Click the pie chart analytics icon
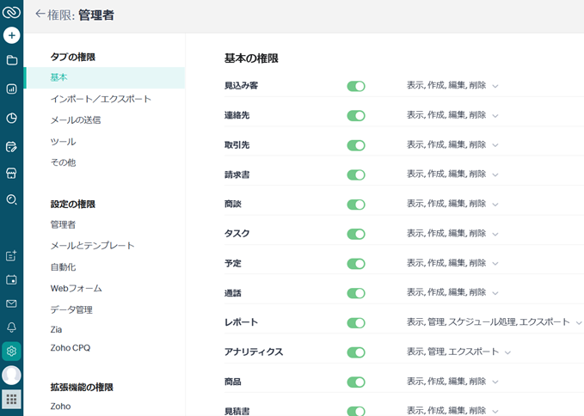This screenshot has height=416, width=584. (11, 119)
